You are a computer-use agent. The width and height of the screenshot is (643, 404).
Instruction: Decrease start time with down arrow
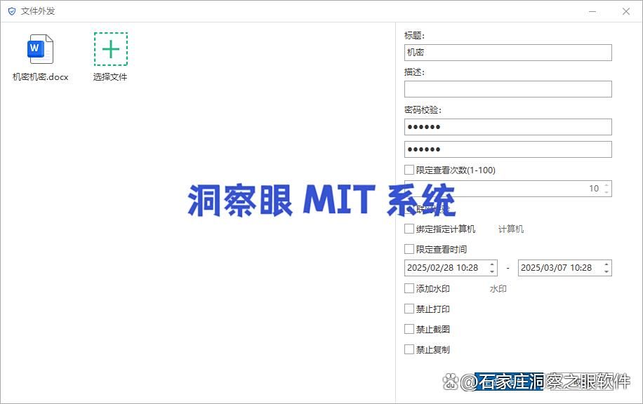(493, 271)
